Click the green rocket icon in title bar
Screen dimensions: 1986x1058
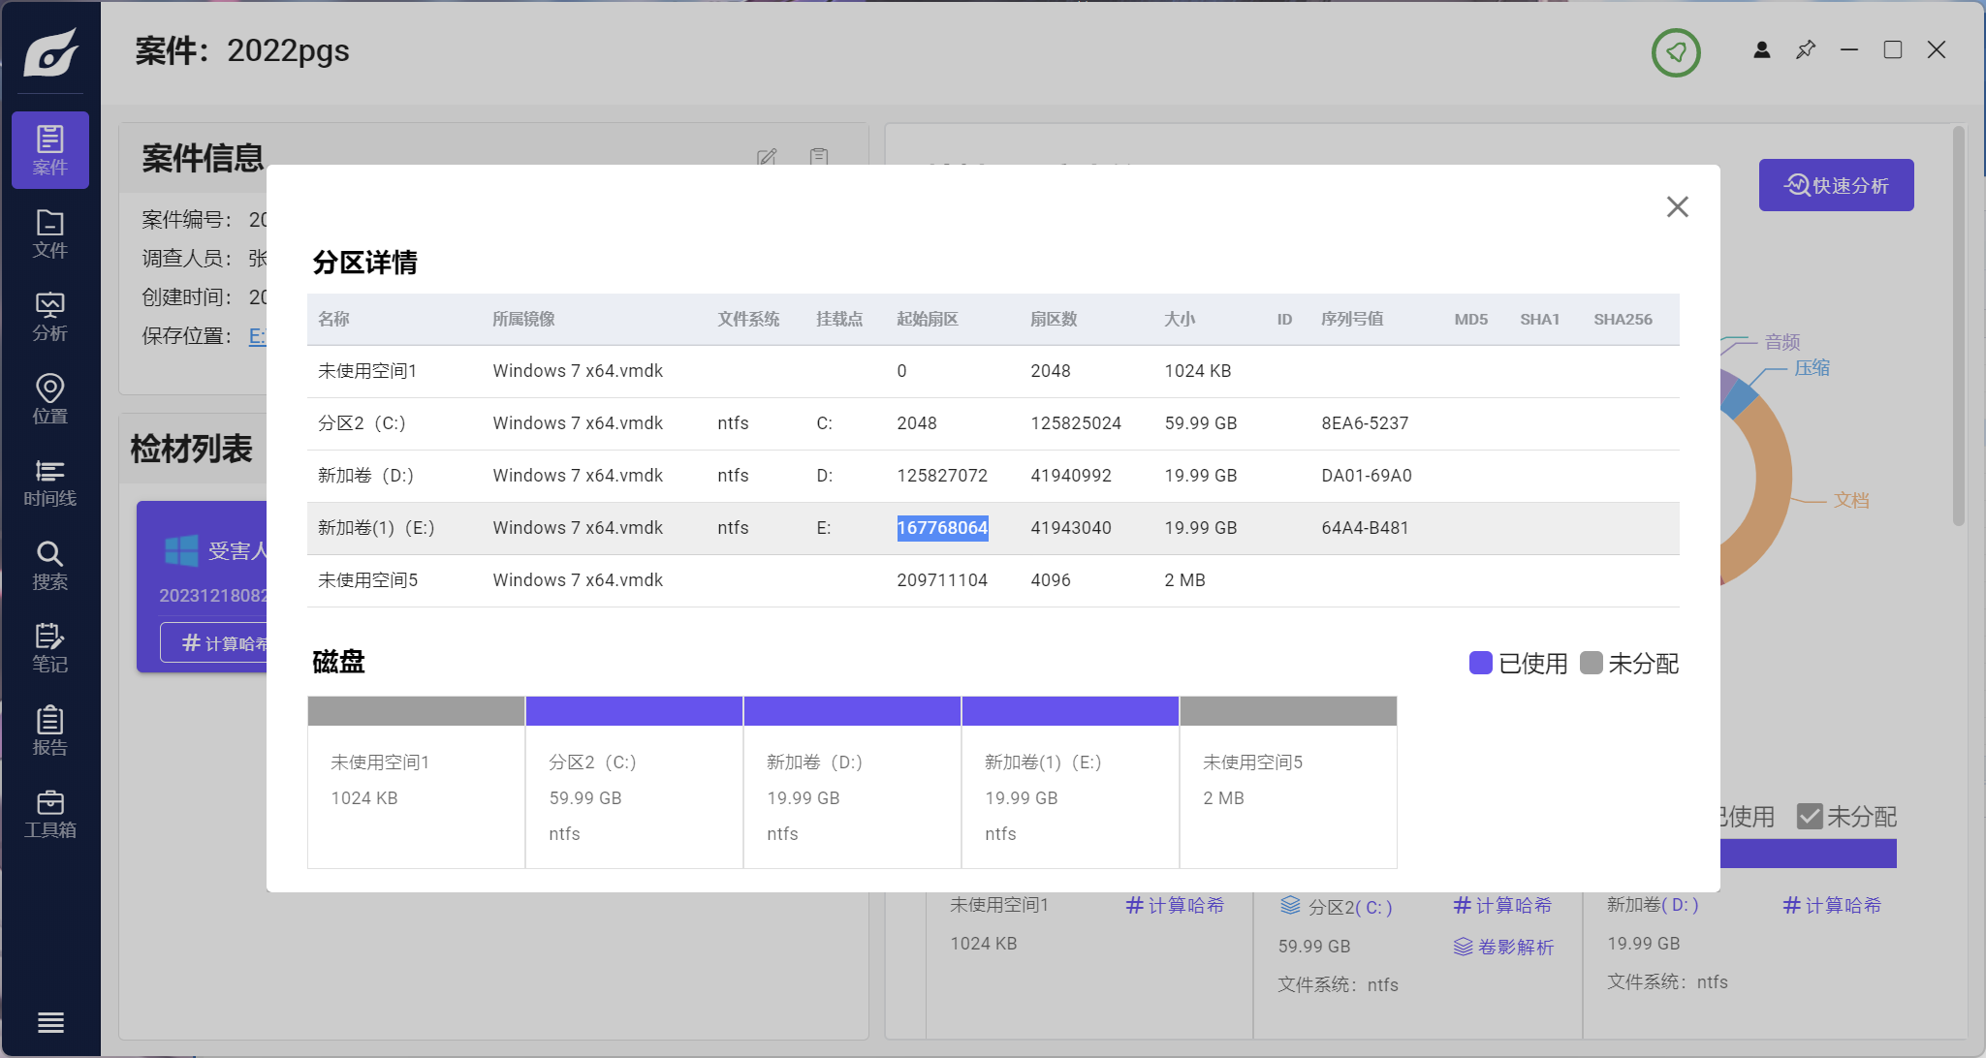(1676, 52)
